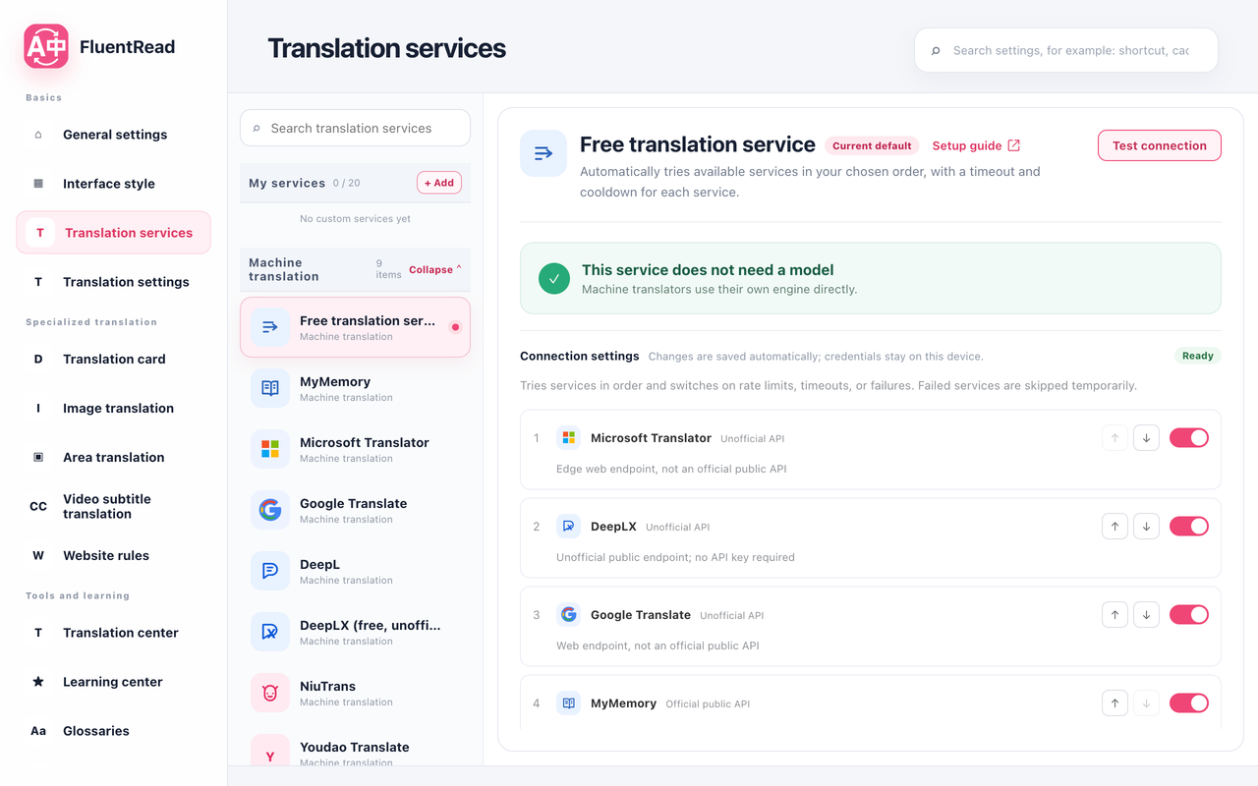Click the green checkmark status icon
The image size is (1258, 786).
(x=554, y=279)
